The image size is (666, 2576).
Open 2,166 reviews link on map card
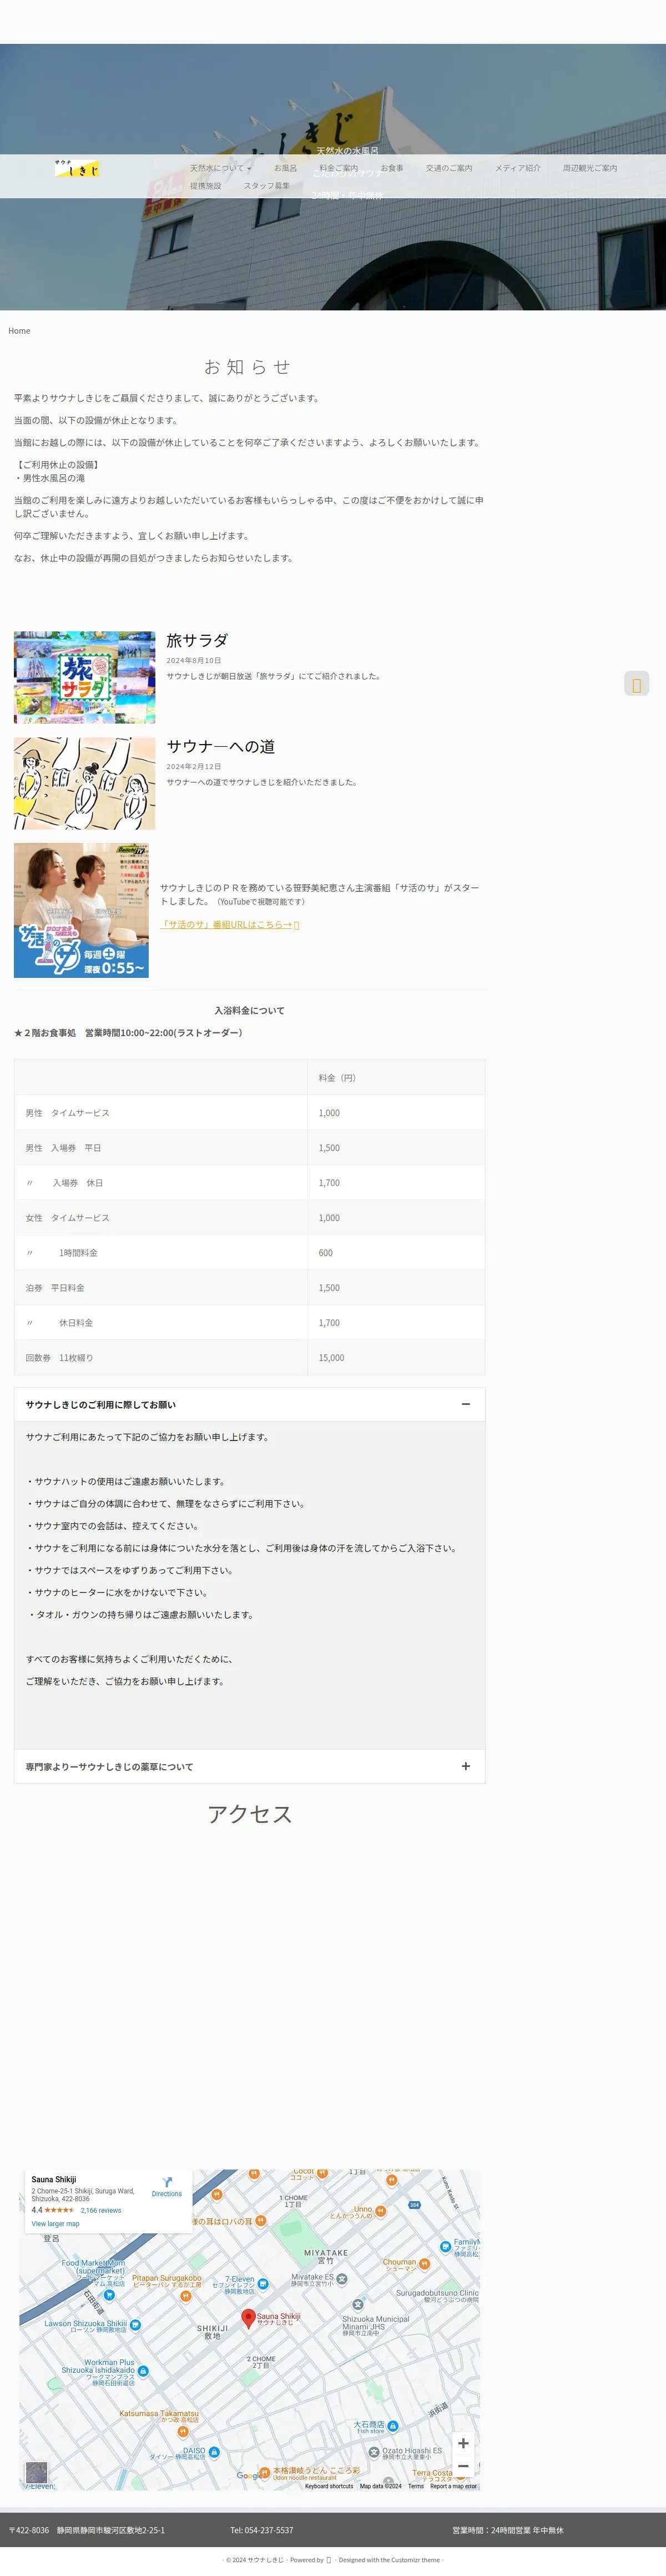coord(101,2210)
